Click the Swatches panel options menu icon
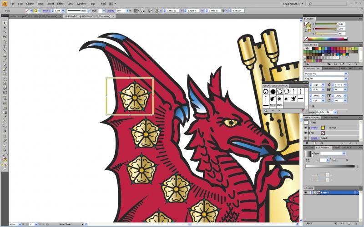Screen dimensions: 364x227 pos(361,44)
